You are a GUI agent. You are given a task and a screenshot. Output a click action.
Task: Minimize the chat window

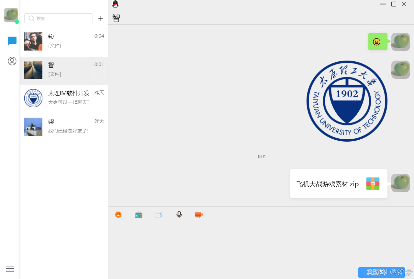(x=383, y=4)
